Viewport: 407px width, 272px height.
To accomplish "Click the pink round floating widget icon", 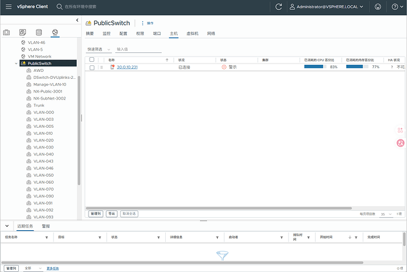I will [401, 143].
